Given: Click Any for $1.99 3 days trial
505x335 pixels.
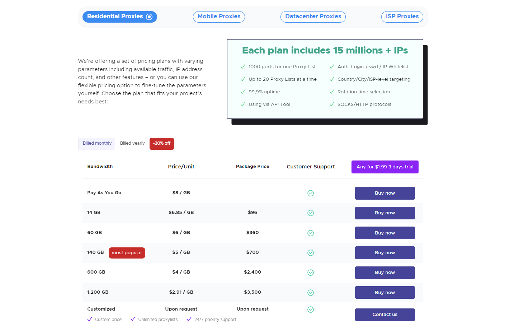Looking at the screenshot, I should [385, 167].
